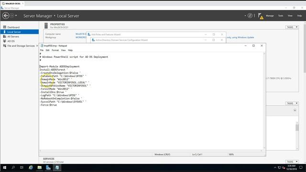This screenshot has width=306, height=172.
Task: Click the '-Force:$true' line in Notepad
Action: click(x=48, y=105)
